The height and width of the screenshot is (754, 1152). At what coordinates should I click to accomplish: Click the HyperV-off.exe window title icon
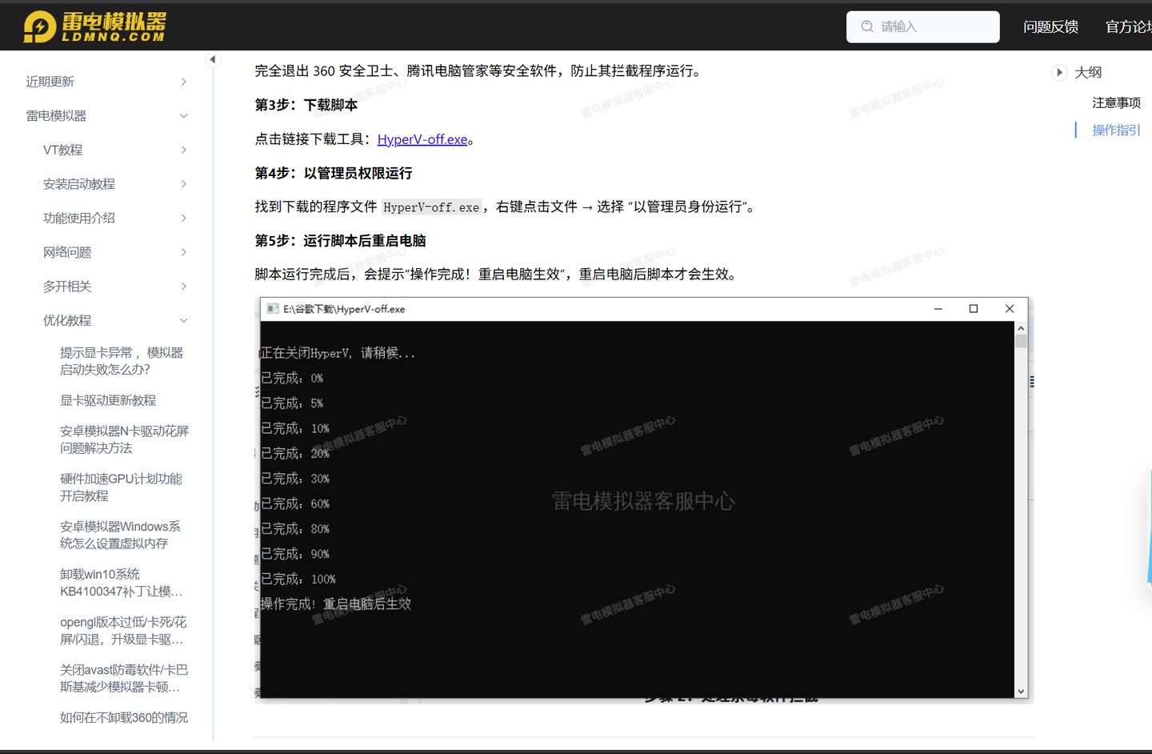tap(273, 309)
